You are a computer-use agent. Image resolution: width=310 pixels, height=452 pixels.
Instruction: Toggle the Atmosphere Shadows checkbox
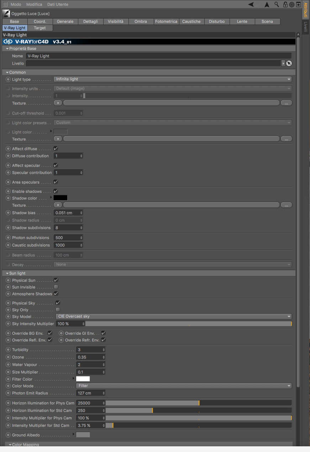point(56,294)
